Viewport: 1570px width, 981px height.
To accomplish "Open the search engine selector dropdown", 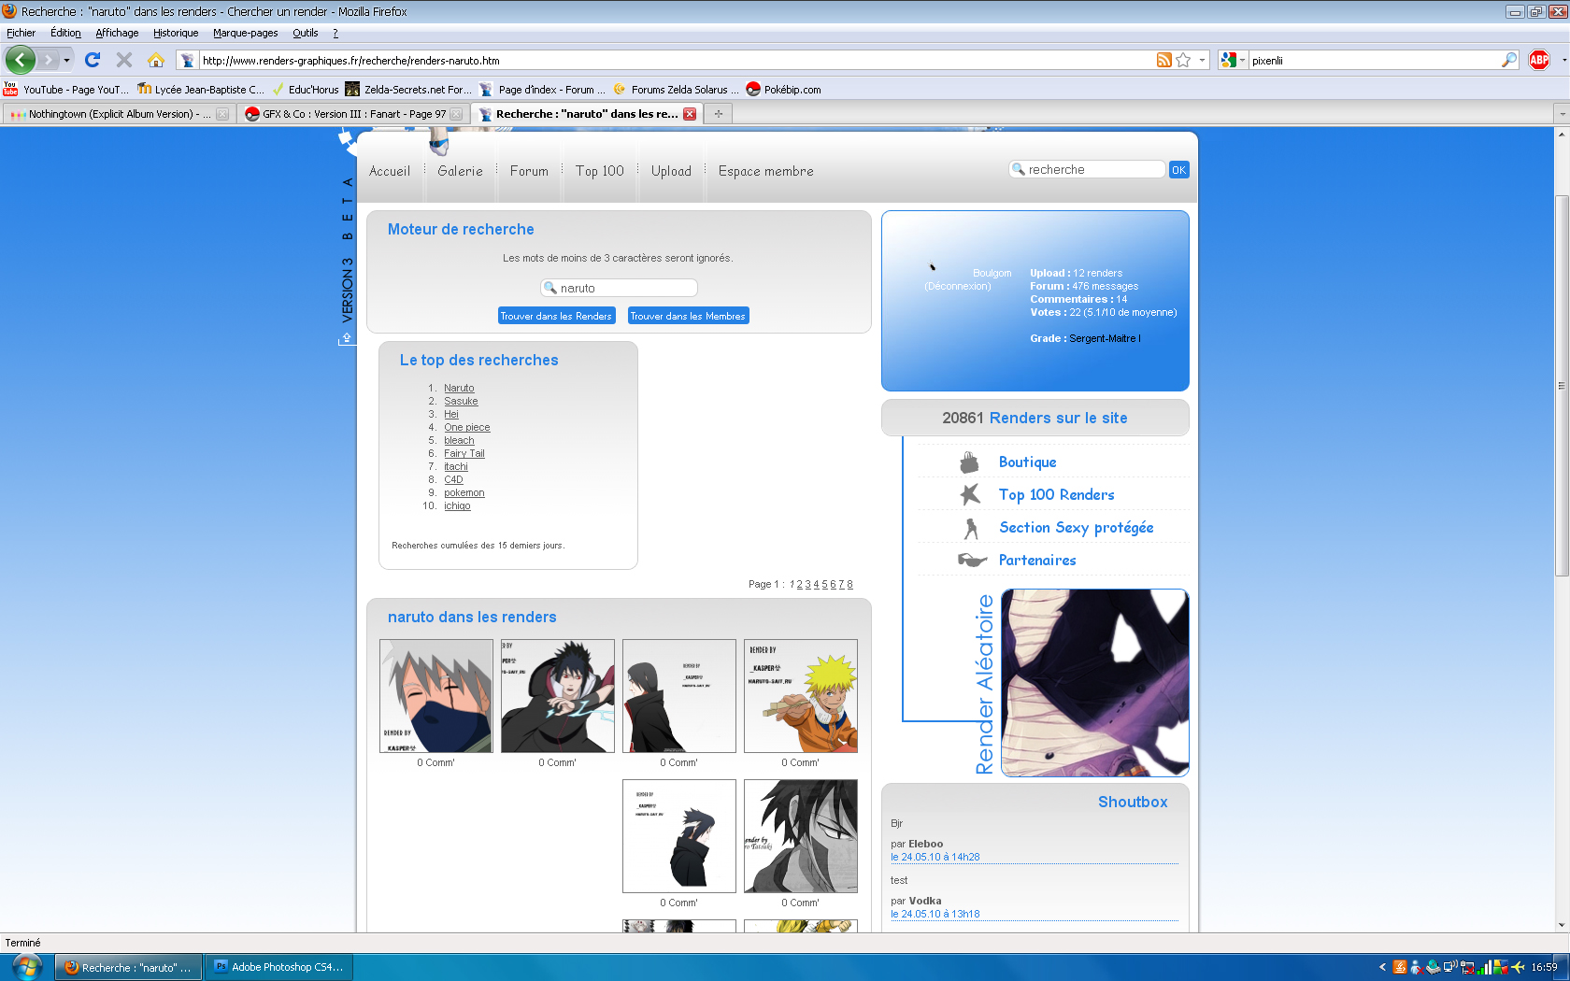I will [x=1233, y=60].
